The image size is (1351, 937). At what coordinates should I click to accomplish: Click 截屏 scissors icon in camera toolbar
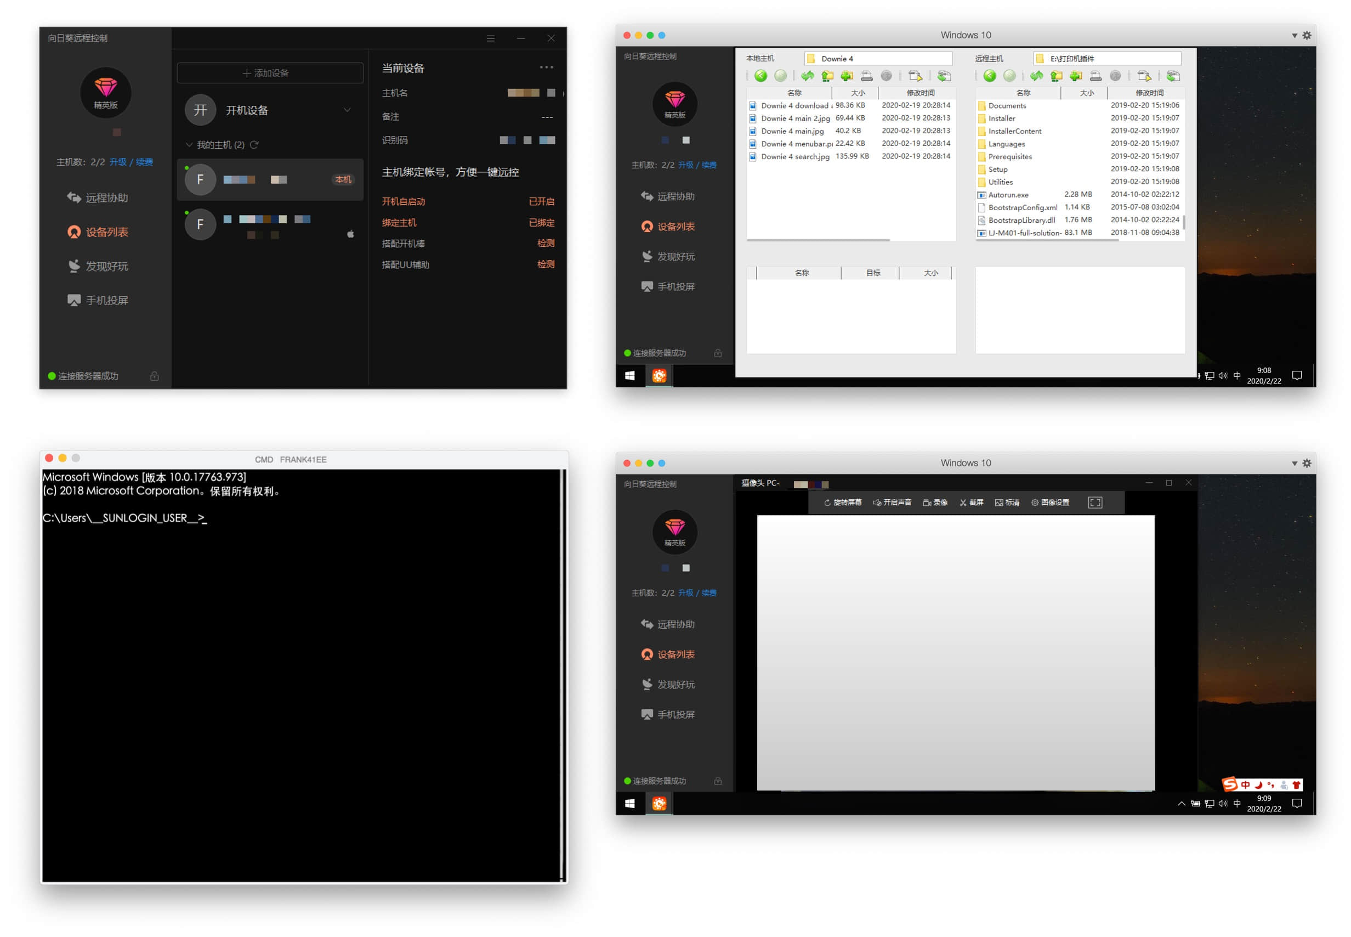click(963, 503)
